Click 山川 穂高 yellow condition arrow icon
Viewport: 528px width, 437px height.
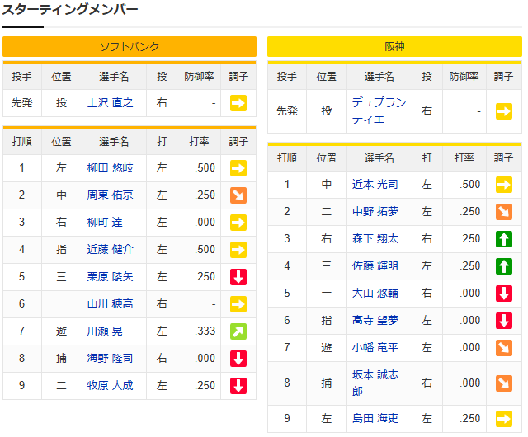(x=238, y=304)
